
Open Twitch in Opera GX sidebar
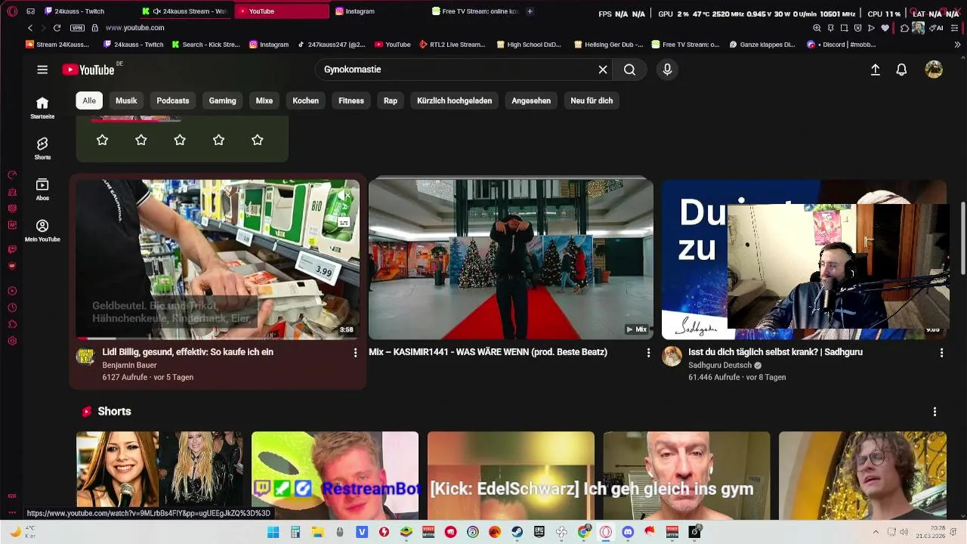click(12, 249)
